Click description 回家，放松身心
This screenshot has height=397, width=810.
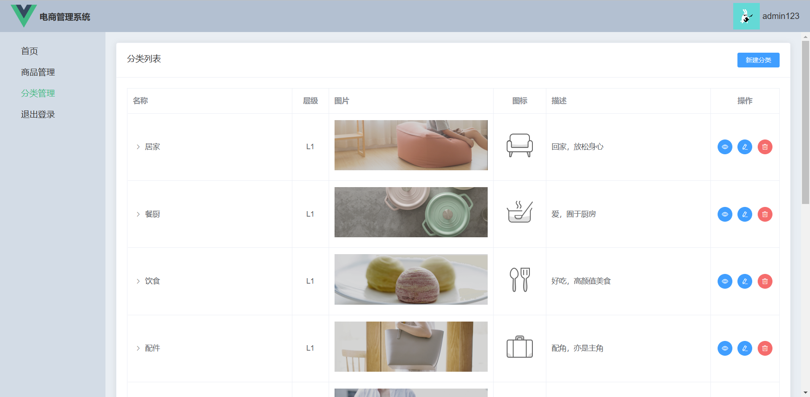tap(578, 147)
